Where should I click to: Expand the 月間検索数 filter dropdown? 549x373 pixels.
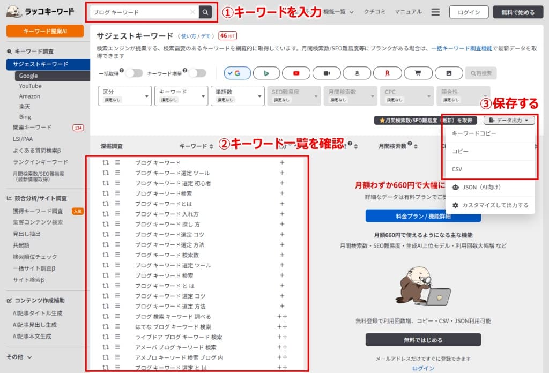point(350,95)
